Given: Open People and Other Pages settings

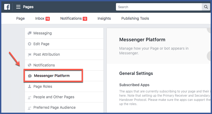Looking at the screenshot, I should tap(54, 97).
